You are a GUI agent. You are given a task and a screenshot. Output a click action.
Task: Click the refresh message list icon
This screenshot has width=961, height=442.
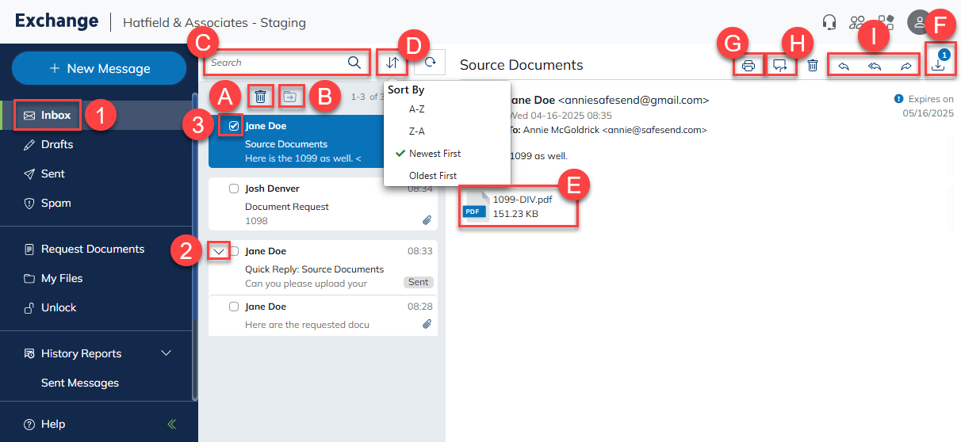pyautogui.click(x=430, y=63)
